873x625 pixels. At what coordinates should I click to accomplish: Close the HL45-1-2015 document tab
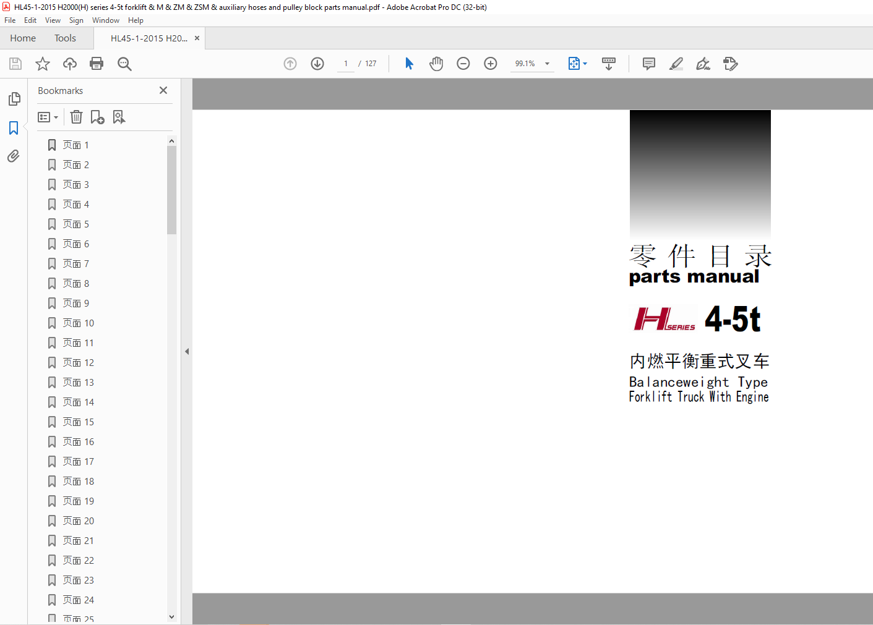(197, 38)
